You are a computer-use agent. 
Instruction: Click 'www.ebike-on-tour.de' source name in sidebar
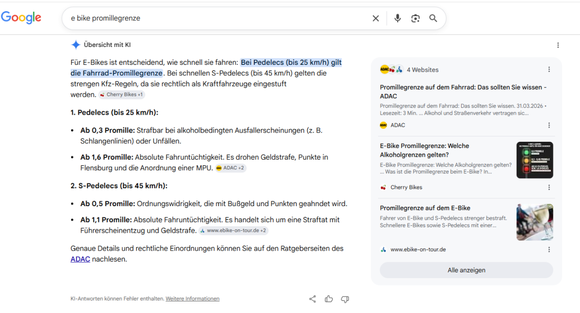coord(418,250)
